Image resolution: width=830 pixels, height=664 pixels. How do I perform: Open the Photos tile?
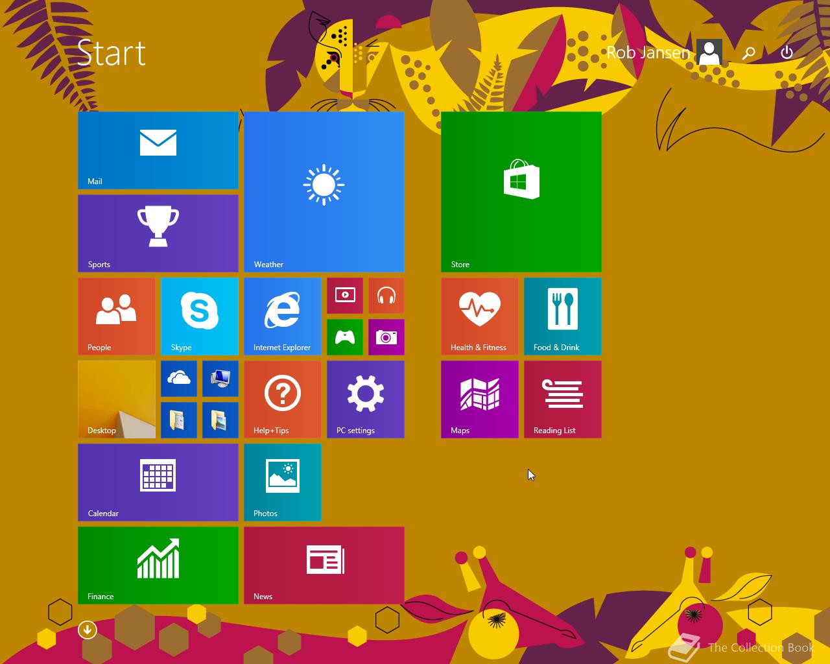point(283,482)
